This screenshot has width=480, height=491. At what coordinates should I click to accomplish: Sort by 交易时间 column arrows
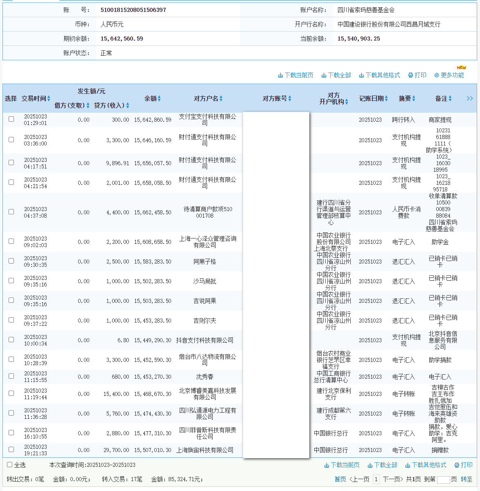point(49,98)
